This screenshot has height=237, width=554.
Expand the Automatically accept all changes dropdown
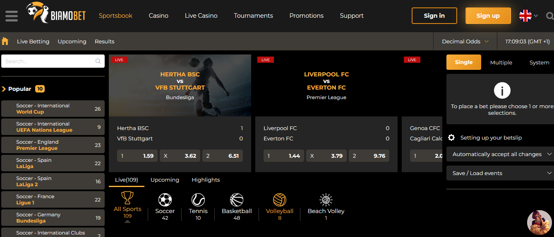tap(500, 154)
